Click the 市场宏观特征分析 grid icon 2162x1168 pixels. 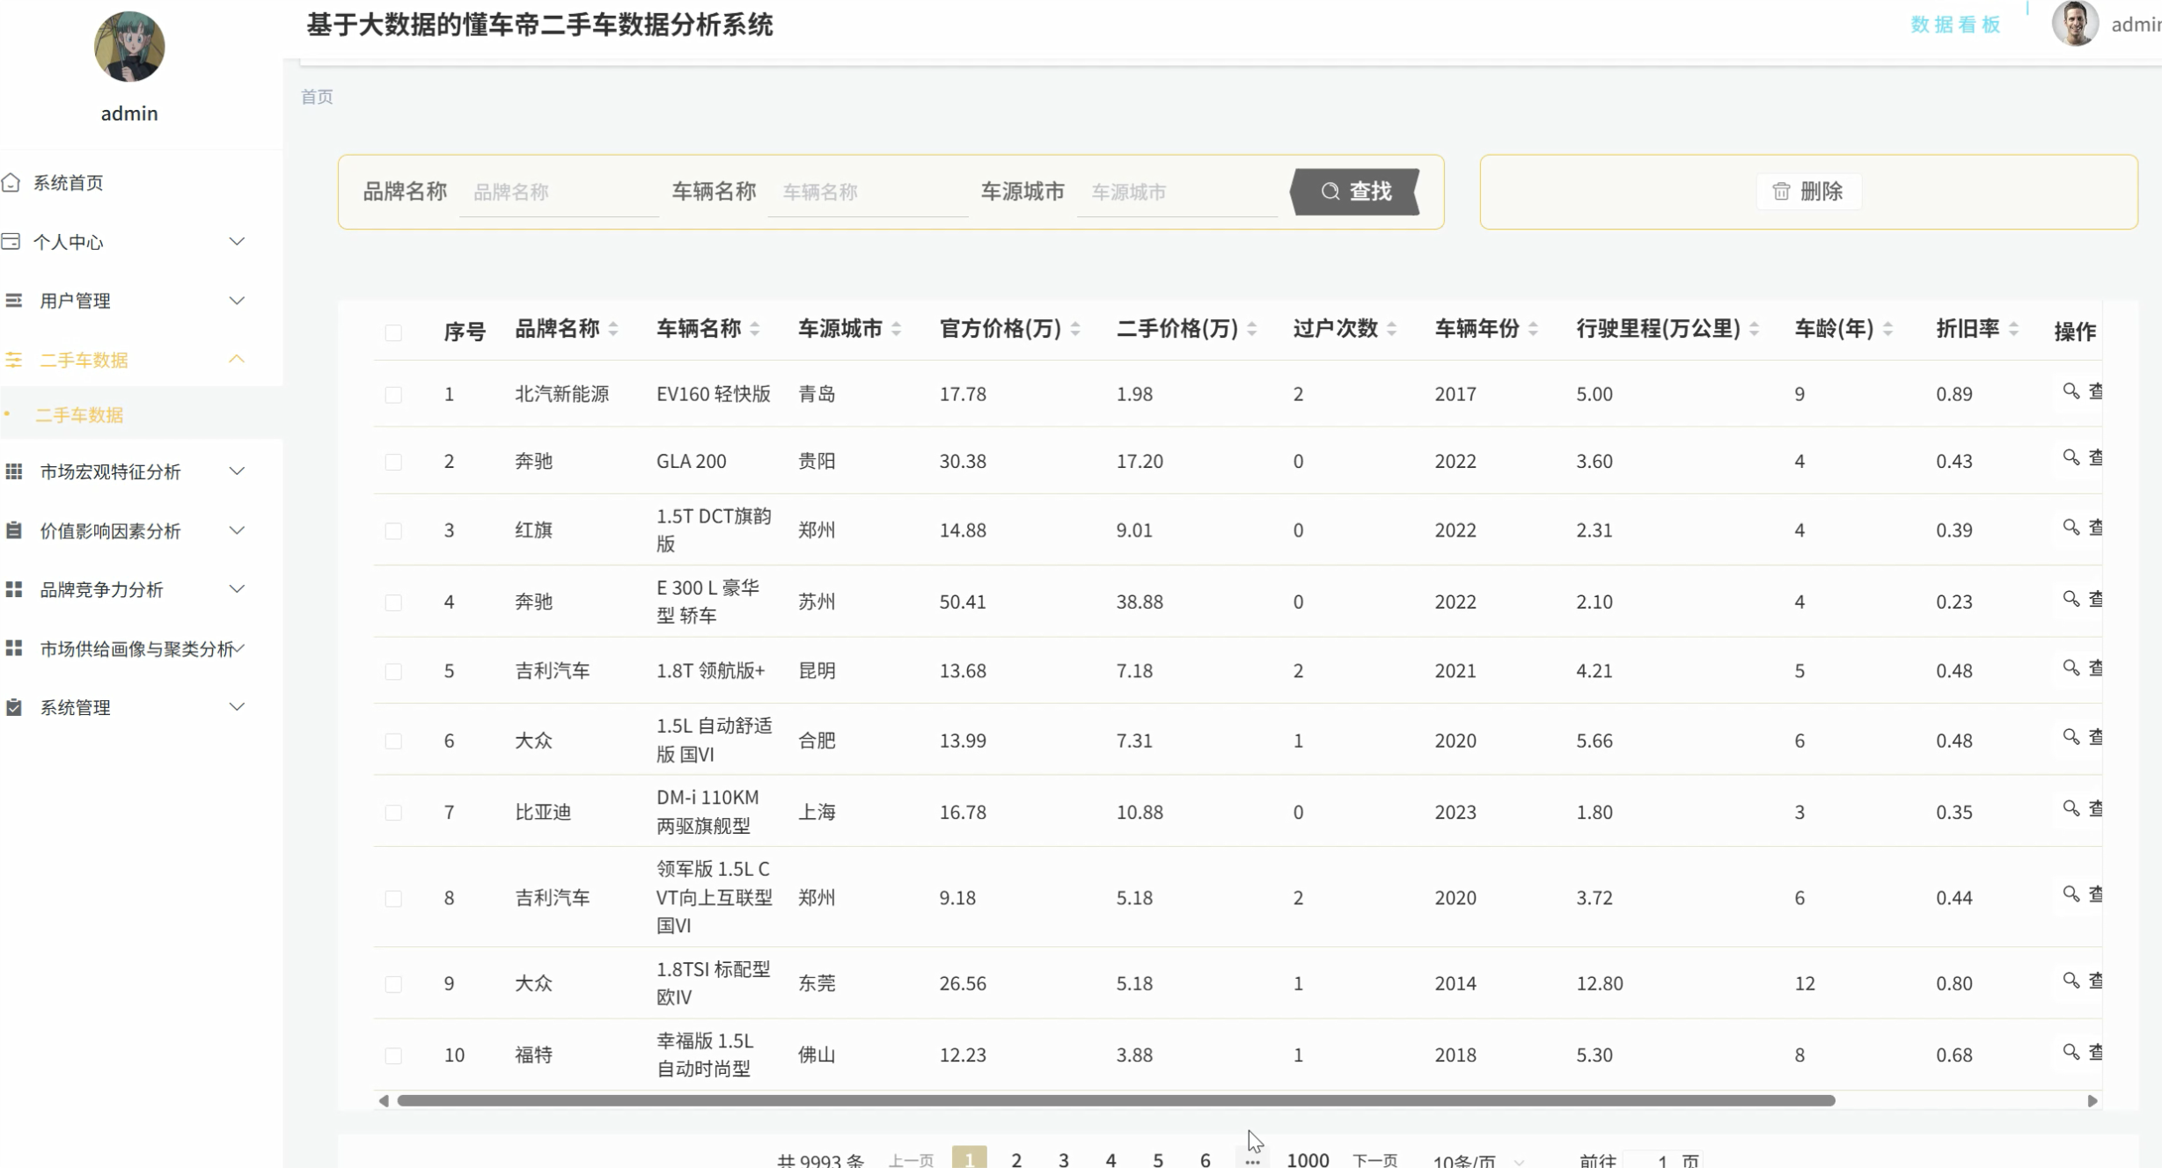point(14,471)
